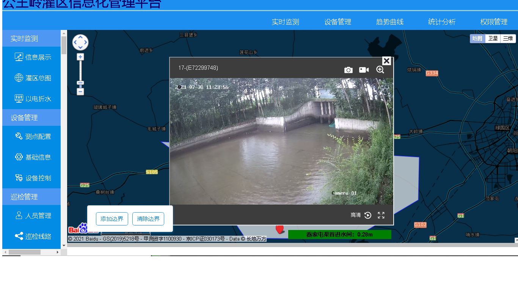The width and height of the screenshot is (518, 291).
Task: Click the map pan compass control
Action: pos(80,42)
